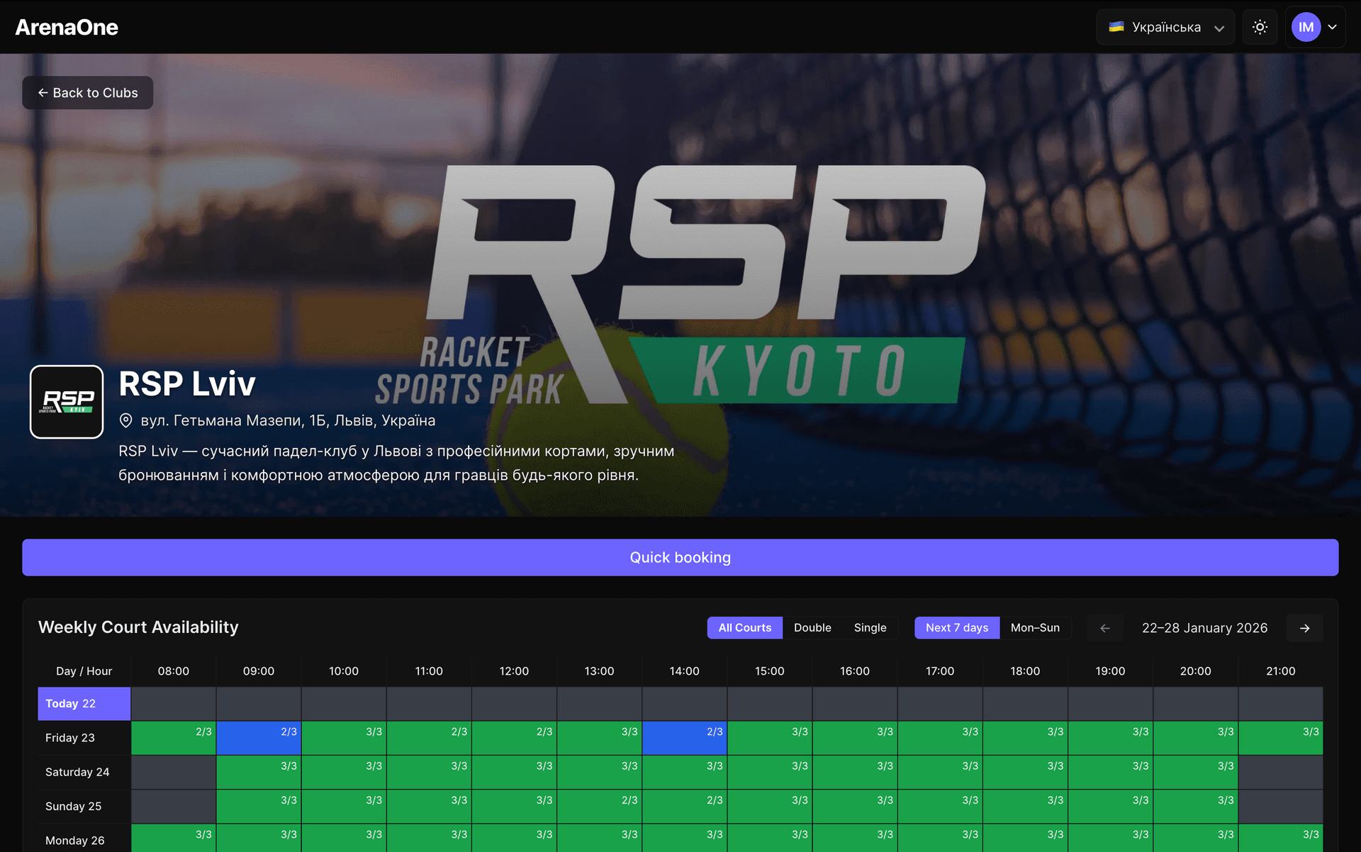Open the Українська language dropdown

pos(1165,27)
